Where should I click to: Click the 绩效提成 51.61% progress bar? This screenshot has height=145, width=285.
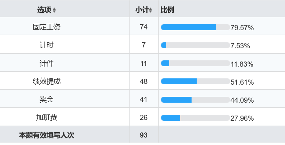[x=195, y=81]
